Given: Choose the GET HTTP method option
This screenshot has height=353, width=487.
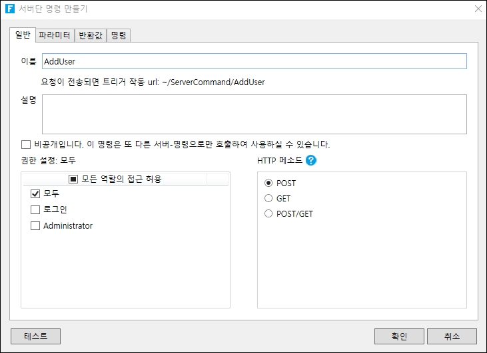Looking at the screenshot, I should click(269, 198).
